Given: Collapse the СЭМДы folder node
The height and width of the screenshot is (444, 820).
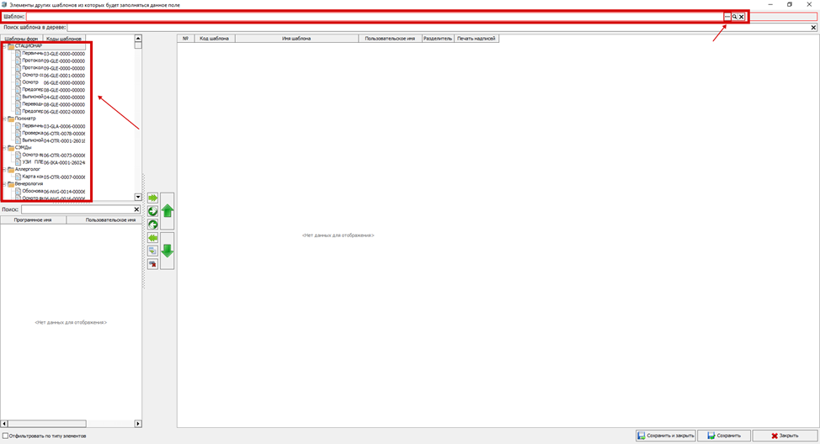Looking at the screenshot, I should click(x=4, y=147).
